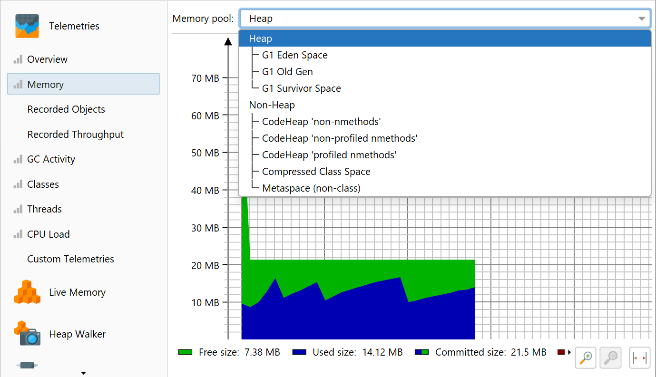
Task: Open the Telemetries section icon
Action: pos(27,26)
